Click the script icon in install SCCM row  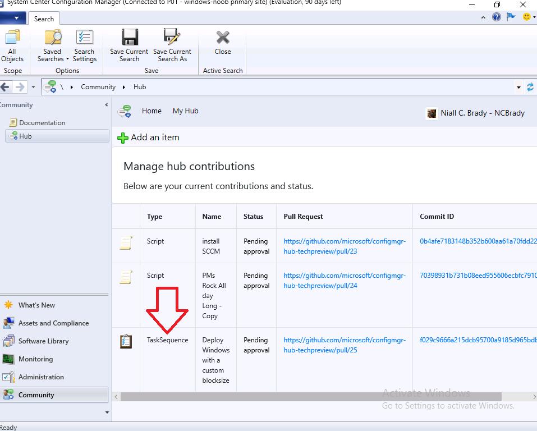tap(126, 242)
